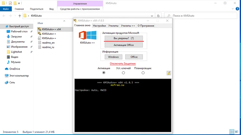Click the forward navigation arrow in Explorer
This screenshot has height=135, width=241.
(10, 16)
